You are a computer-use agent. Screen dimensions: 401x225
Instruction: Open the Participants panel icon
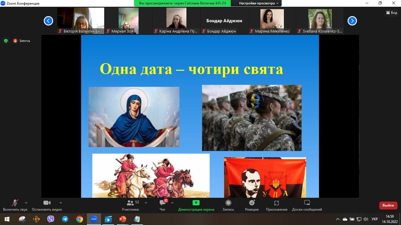pos(130,203)
